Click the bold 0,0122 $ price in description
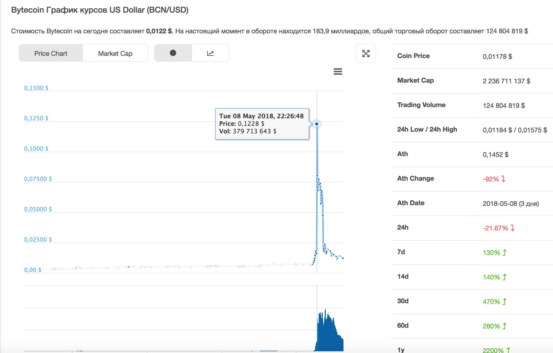Viewport: 553px width, 353px height. (159, 31)
